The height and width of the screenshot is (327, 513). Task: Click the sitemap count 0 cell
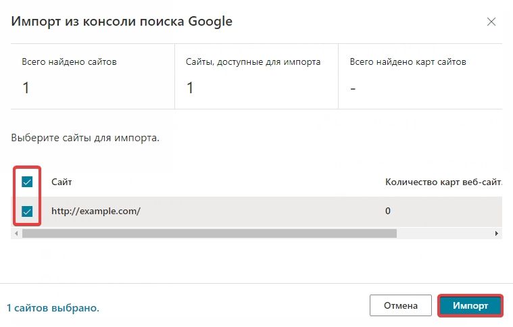(x=388, y=211)
